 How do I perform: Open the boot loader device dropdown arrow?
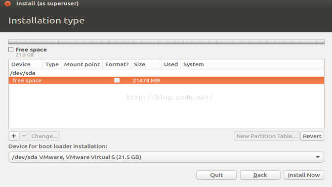(x=318, y=157)
